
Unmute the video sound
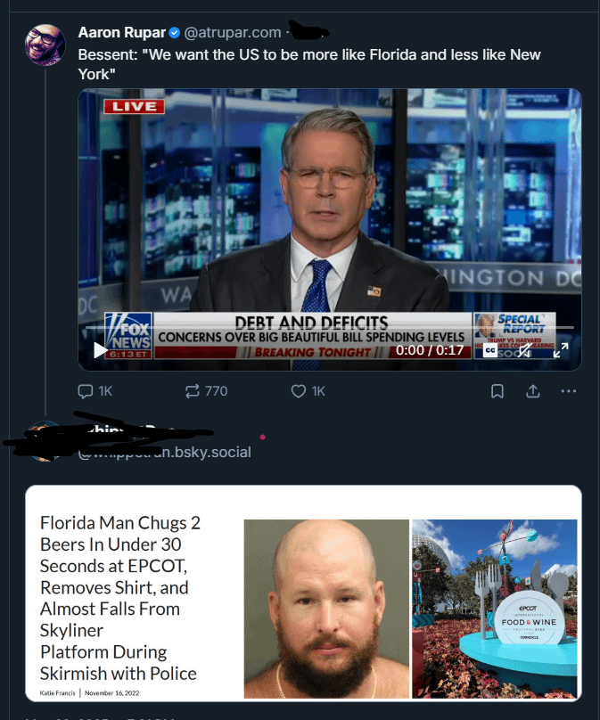524,350
